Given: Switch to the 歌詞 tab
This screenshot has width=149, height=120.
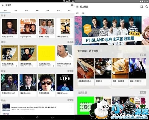Looking at the screenshot, I should coord(58,11).
